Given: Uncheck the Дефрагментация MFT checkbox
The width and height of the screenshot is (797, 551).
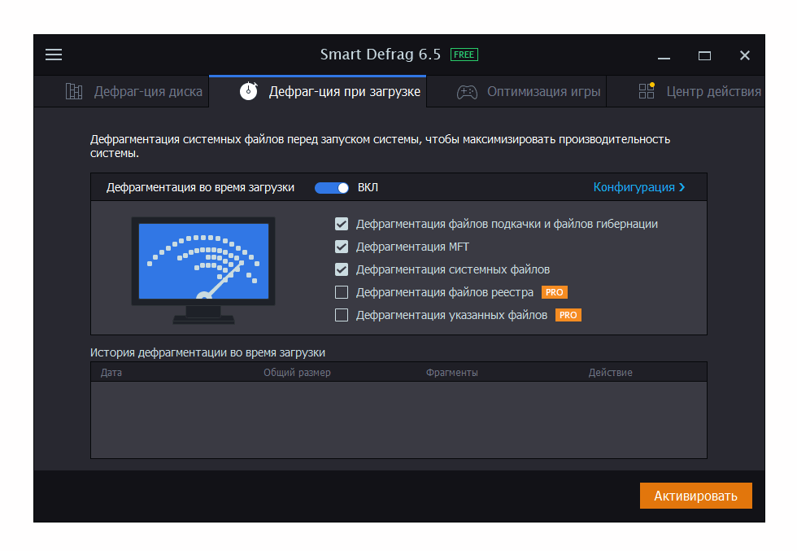Looking at the screenshot, I should tap(342, 247).
